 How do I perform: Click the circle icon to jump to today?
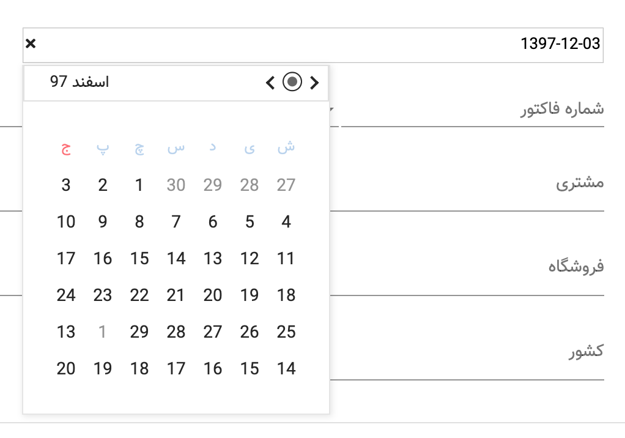pyautogui.click(x=292, y=81)
